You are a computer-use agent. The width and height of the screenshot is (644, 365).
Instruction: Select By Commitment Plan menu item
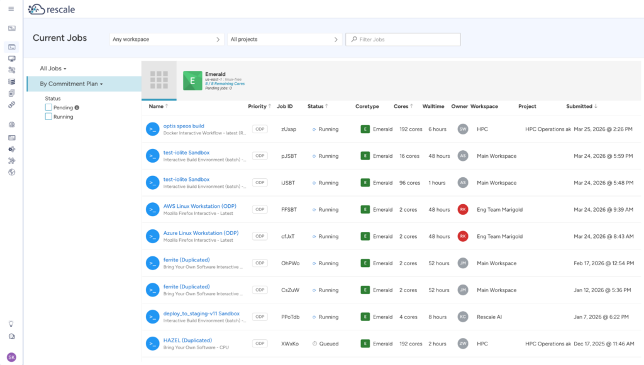click(71, 84)
